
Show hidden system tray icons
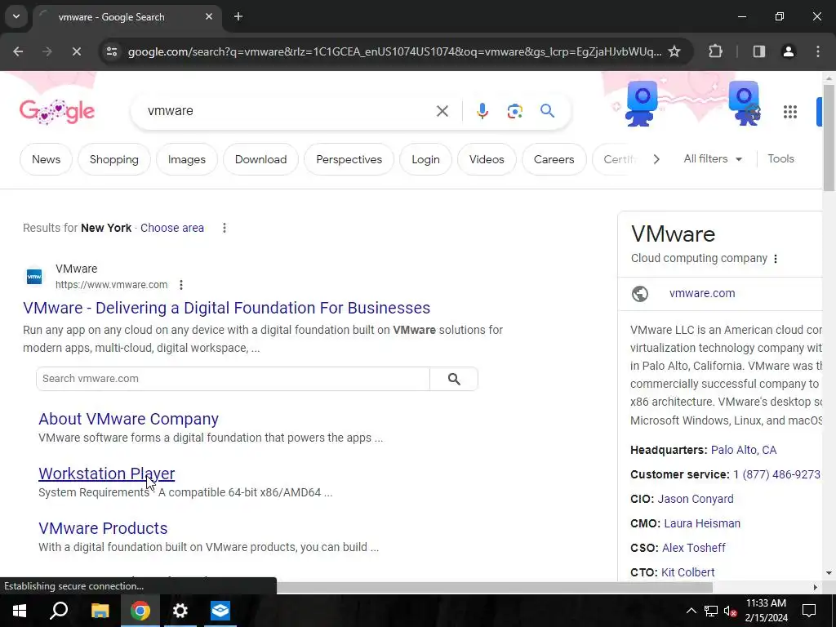(691, 611)
